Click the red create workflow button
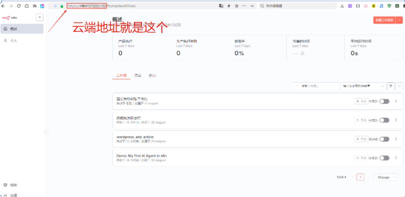This screenshot has height=197, width=405. (385, 20)
